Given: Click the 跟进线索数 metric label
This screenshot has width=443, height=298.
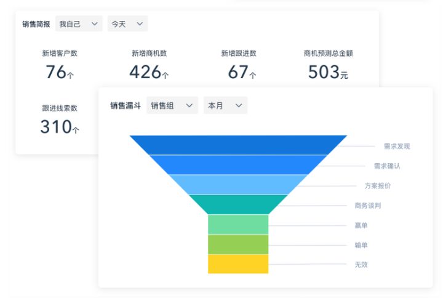Looking at the screenshot, I should point(60,108).
